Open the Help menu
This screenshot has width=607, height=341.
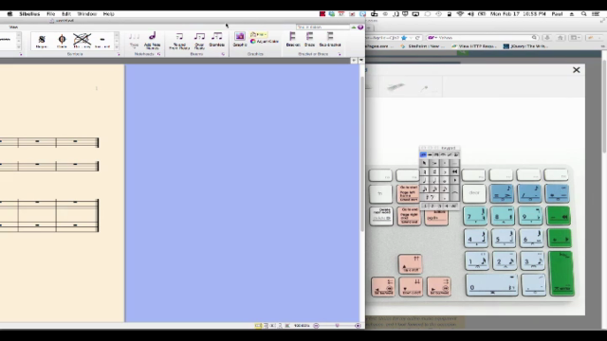click(x=108, y=14)
